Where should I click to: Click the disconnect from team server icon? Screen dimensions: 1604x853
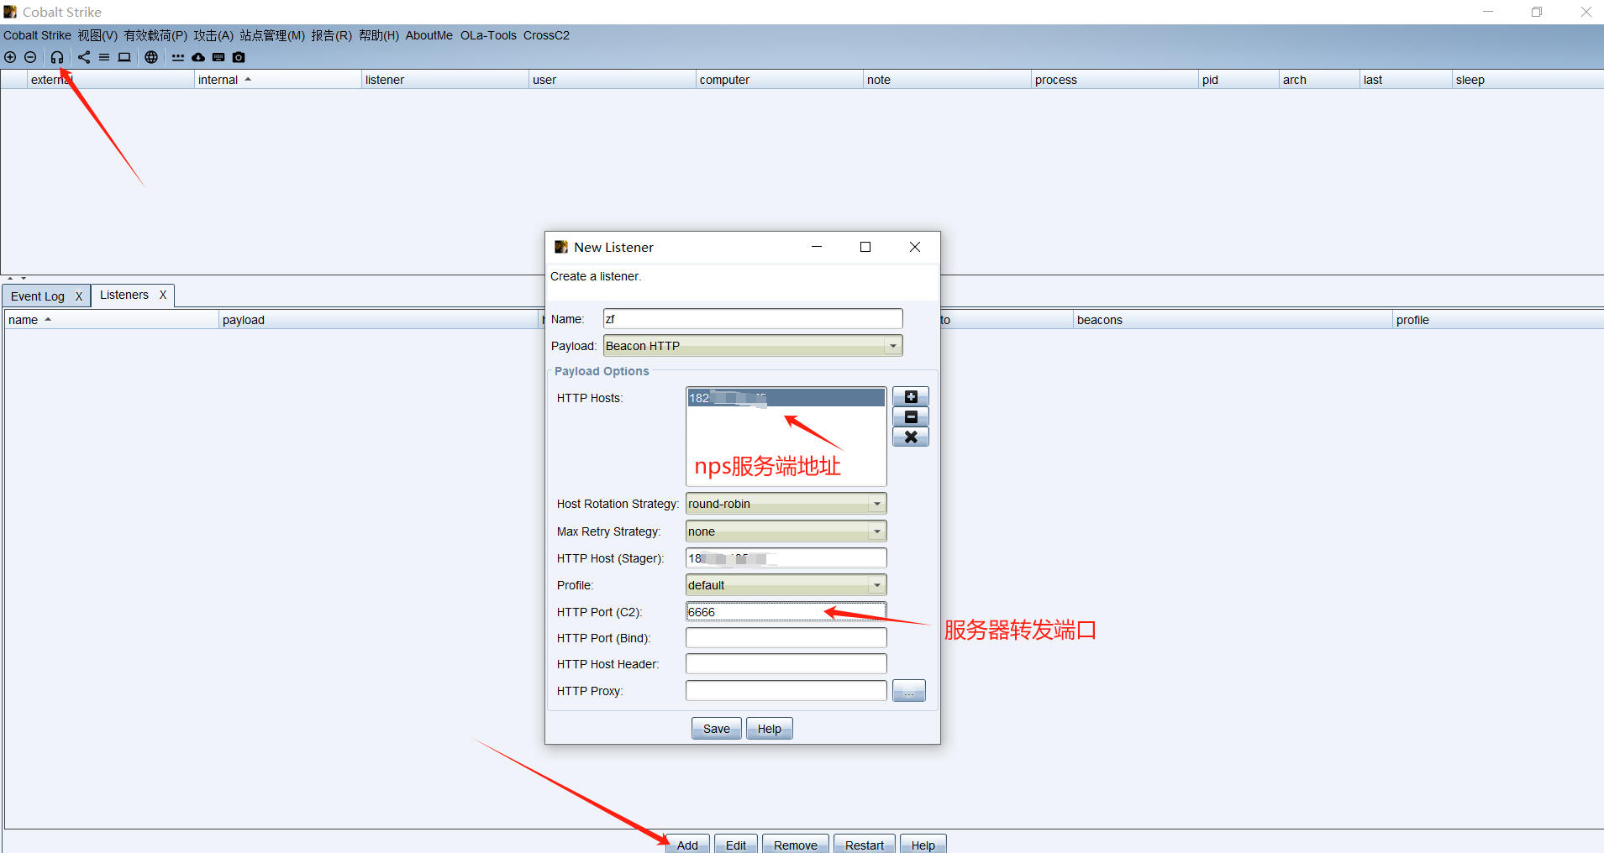tap(30, 57)
